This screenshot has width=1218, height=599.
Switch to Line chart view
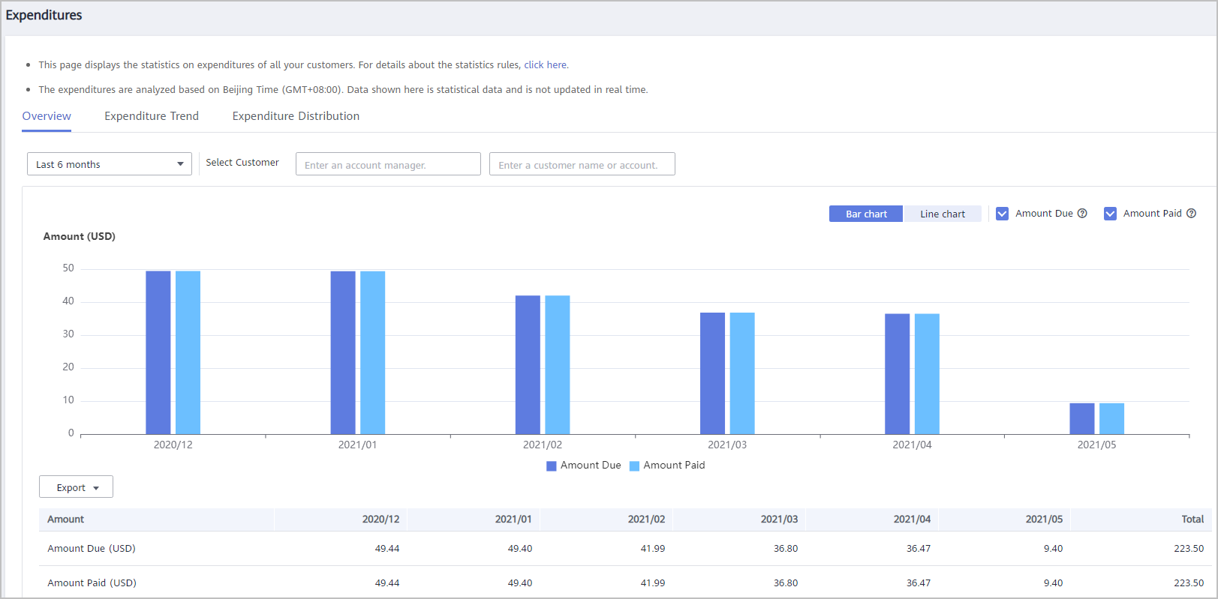point(943,214)
